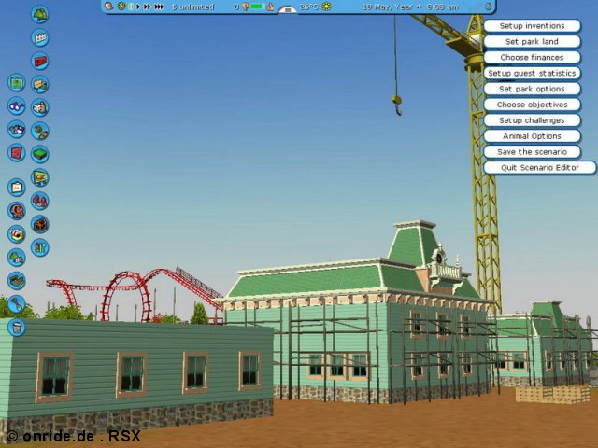Open Setup guest statistics
The width and height of the screenshot is (598, 448).
[532, 73]
